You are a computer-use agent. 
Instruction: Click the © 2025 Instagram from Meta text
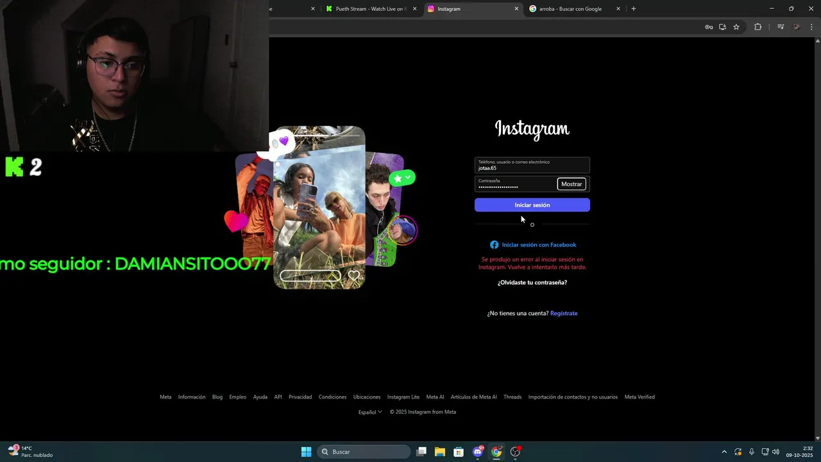click(x=423, y=412)
